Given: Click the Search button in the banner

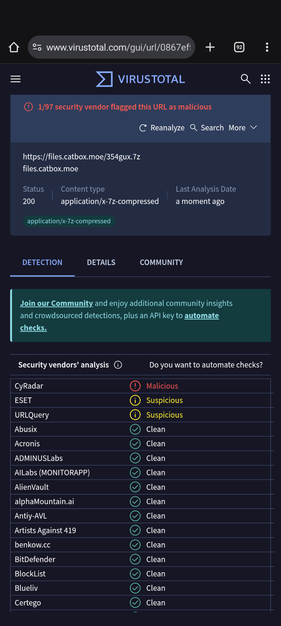Looking at the screenshot, I should click(207, 128).
